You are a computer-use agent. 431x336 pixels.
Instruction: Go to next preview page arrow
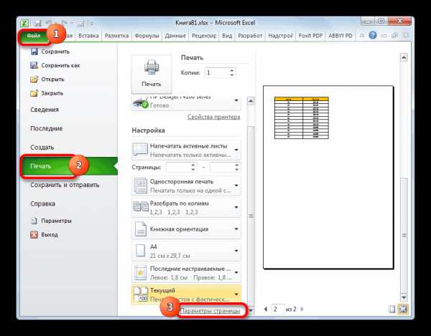[x=302, y=309]
